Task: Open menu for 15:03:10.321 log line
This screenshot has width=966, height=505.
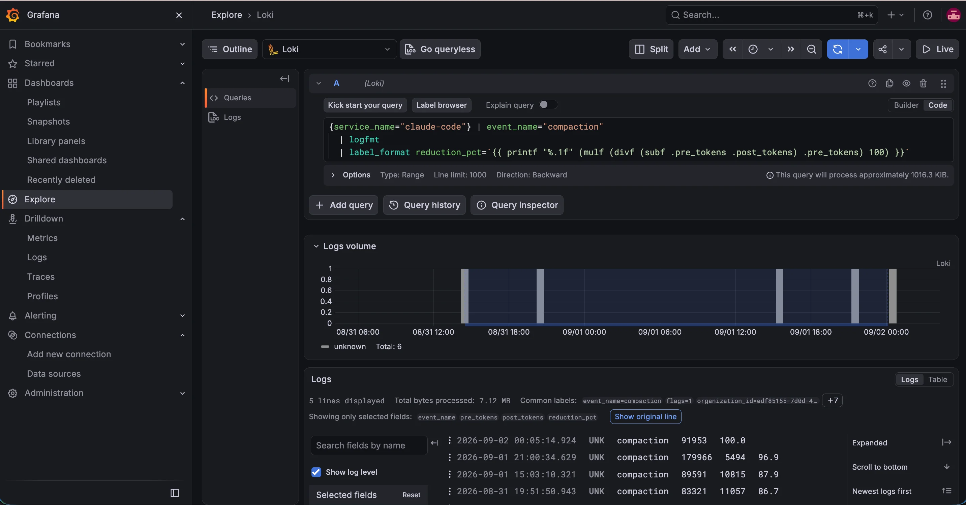Action: pos(450,474)
